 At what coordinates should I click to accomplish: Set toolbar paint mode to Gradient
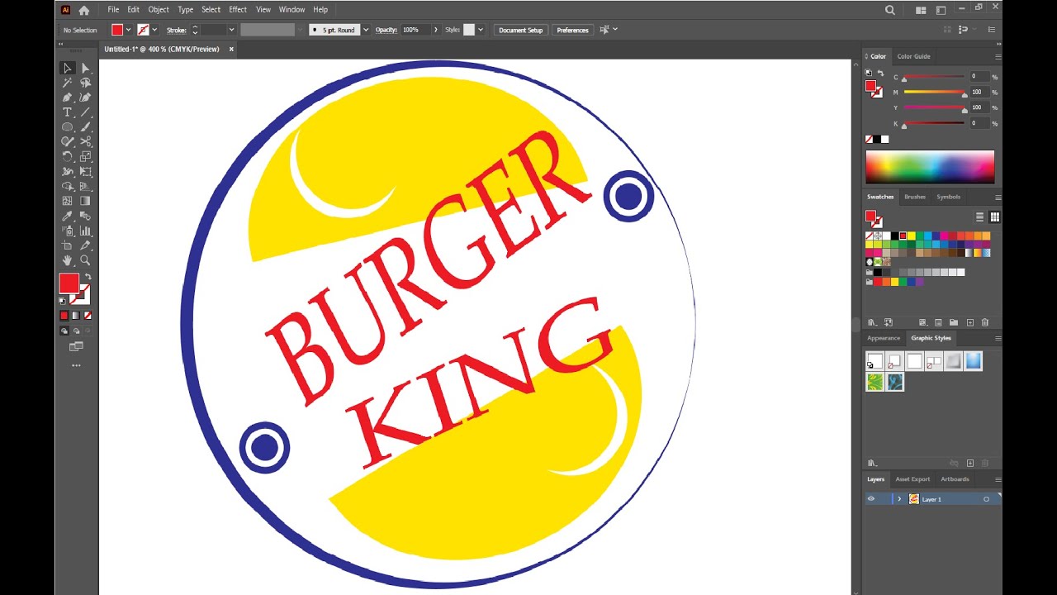[x=75, y=315]
